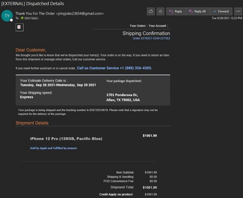Open the Your Account link
Screen dimensions: 243x198
pos(157,26)
